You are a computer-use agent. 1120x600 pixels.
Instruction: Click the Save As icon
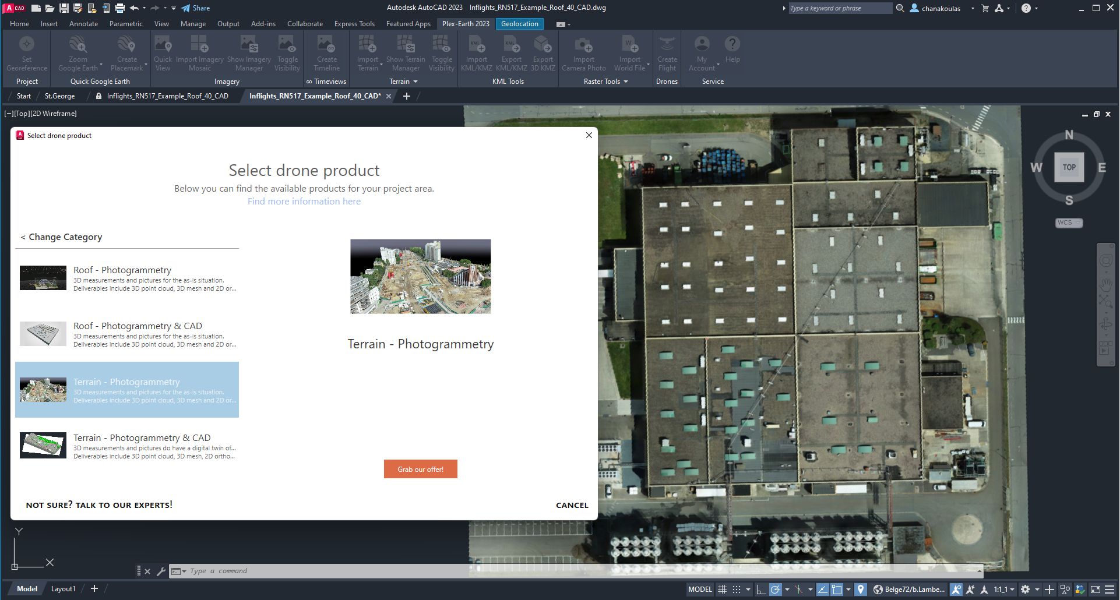[x=78, y=8]
